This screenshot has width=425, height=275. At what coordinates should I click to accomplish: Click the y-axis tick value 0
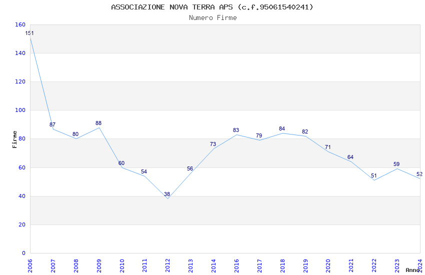point(24,253)
